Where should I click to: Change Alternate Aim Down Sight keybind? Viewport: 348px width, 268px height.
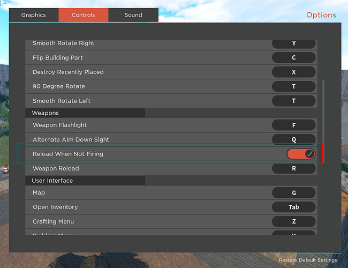pyautogui.click(x=293, y=139)
